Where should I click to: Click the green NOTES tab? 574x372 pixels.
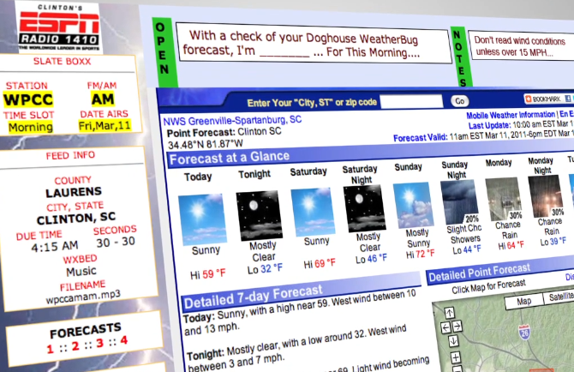click(460, 57)
